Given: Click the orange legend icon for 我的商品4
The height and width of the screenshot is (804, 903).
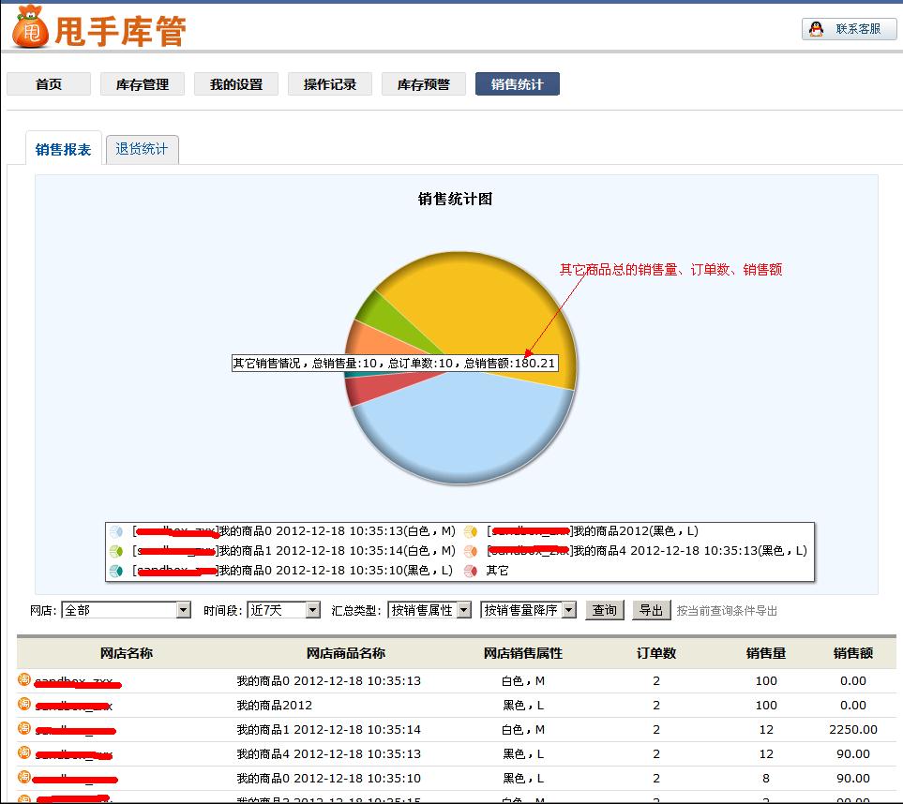Looking at the screenshot, I should 471,551.
